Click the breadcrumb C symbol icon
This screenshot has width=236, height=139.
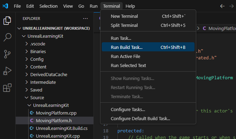[204, 28]
